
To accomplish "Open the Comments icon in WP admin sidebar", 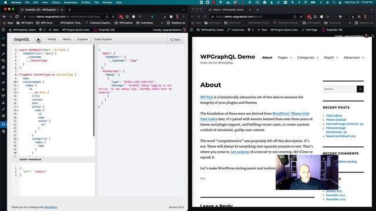I will pos(4,74).
